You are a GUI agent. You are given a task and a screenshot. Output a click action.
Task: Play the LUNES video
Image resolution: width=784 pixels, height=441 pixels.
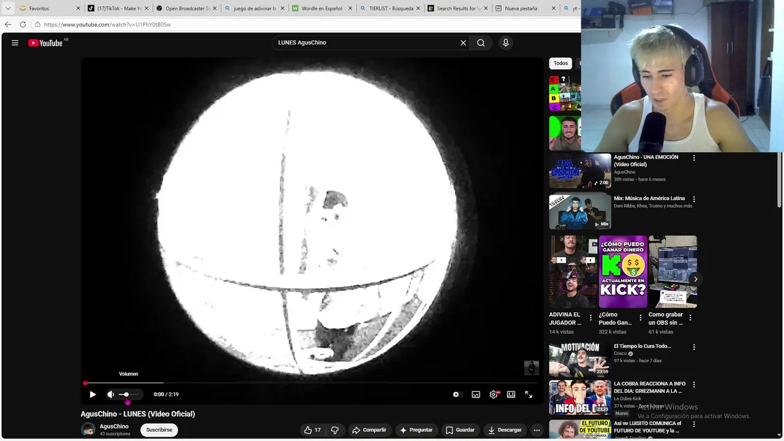(x=92, y=394)
